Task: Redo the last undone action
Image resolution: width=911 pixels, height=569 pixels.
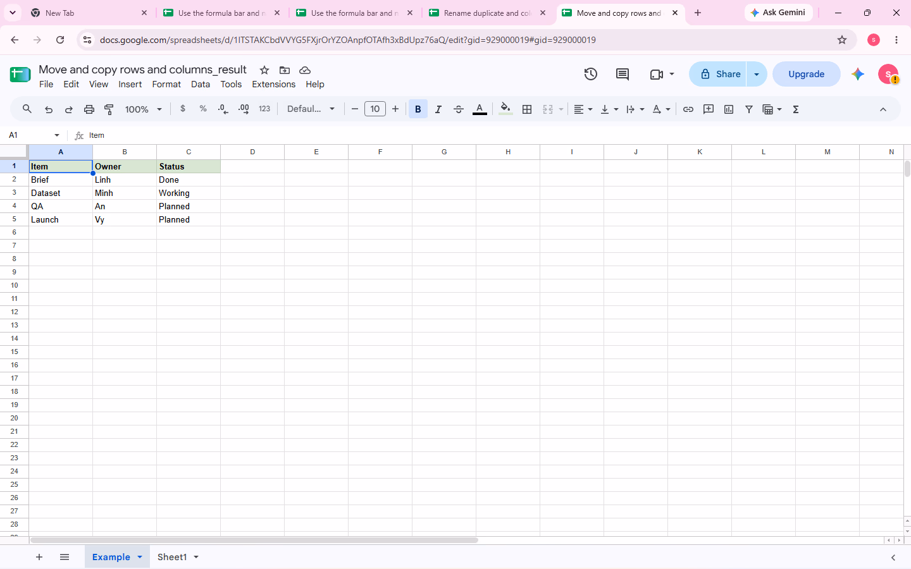Action: 69,109
